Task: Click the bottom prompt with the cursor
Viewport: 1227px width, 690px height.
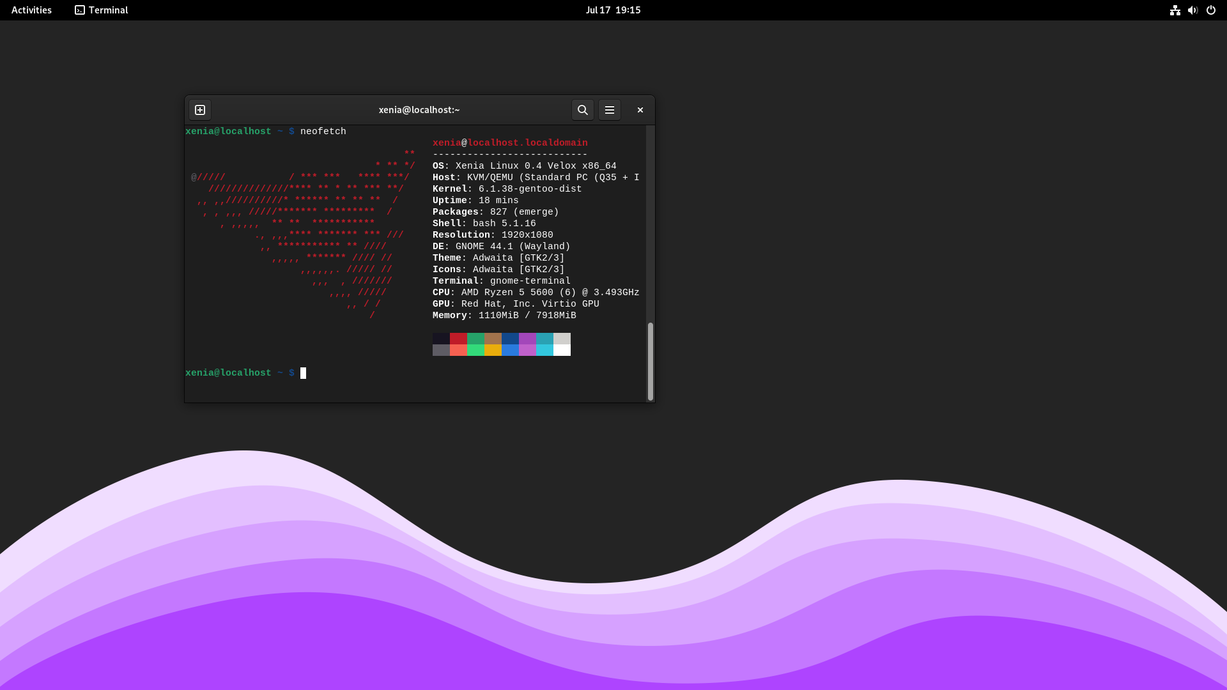Action: pos(246,373)
